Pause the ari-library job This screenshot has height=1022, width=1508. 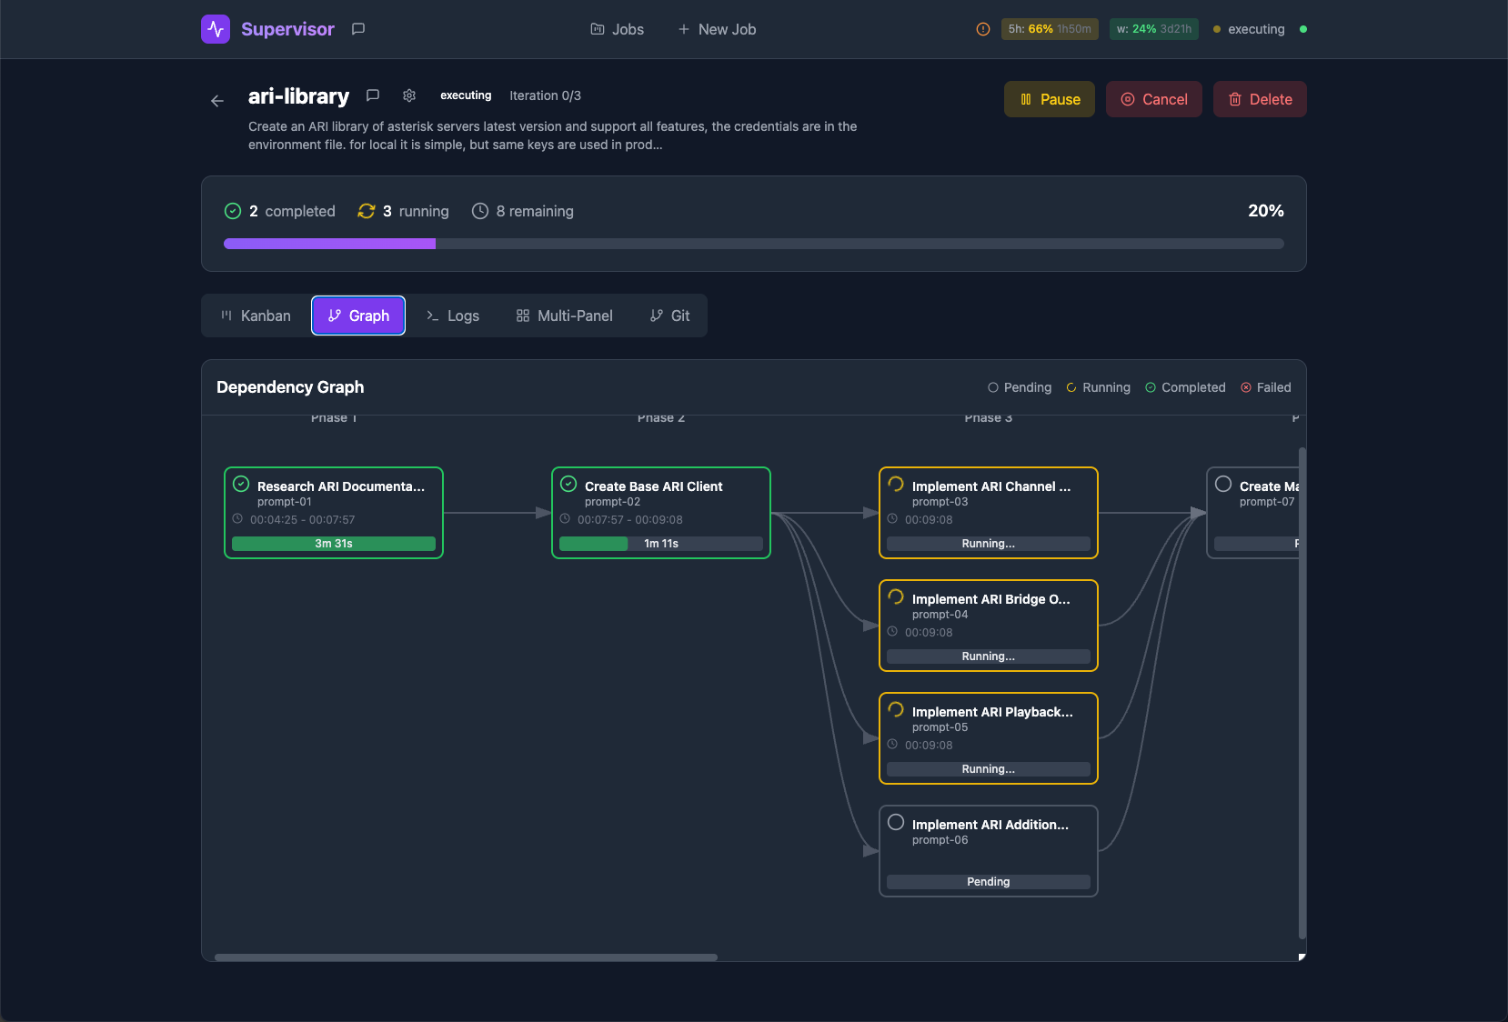coord(1049,99)
